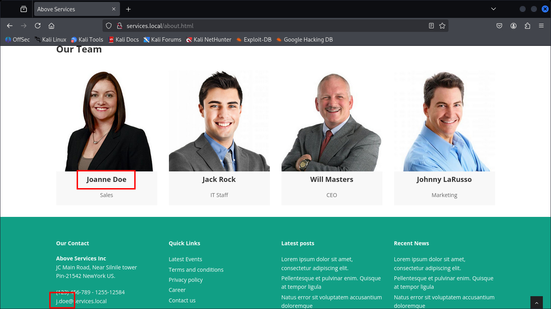Open the Extensions puzzle icon
Image resolution: width=551 pixels, height=309 pixels.
527,26
